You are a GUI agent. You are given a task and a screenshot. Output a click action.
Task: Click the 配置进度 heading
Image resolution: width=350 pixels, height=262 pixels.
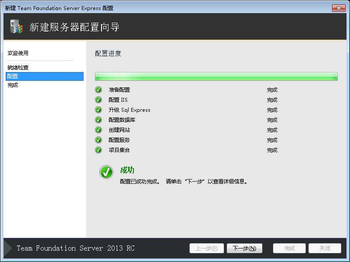tap(108, 53)
